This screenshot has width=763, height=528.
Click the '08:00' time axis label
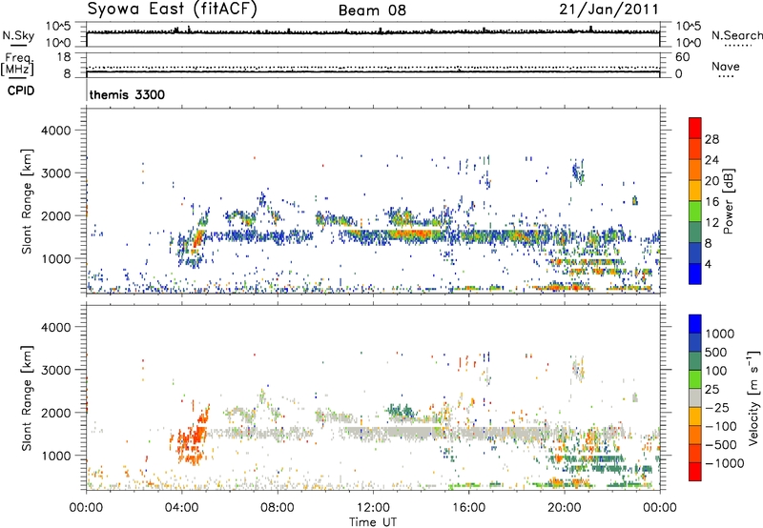278,508
